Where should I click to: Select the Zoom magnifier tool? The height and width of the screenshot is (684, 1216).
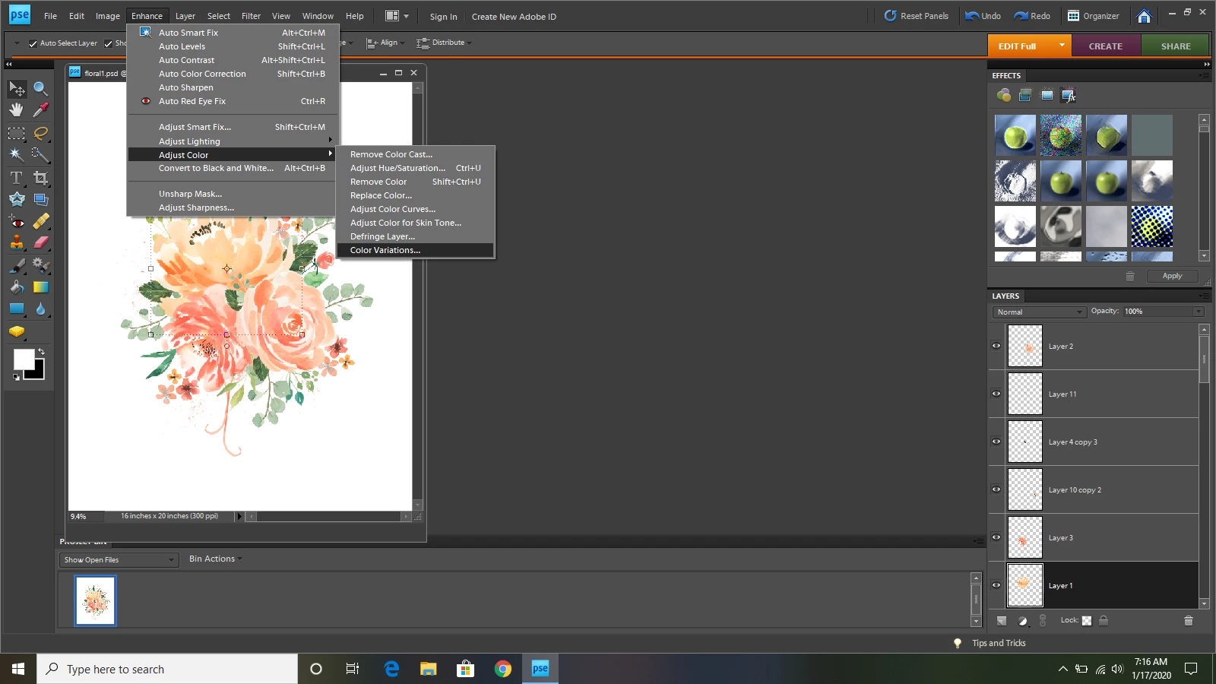click(x=41, y=89)
